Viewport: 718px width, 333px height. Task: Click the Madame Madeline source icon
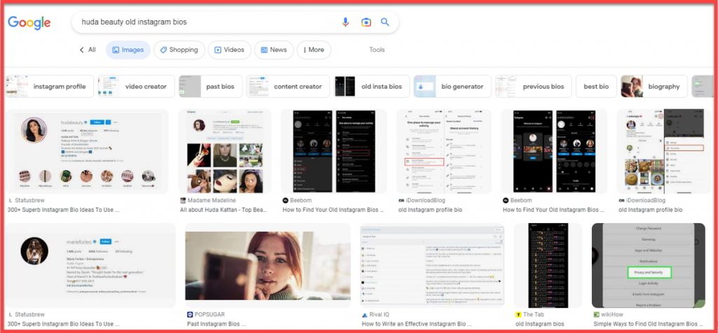[183, 201]
